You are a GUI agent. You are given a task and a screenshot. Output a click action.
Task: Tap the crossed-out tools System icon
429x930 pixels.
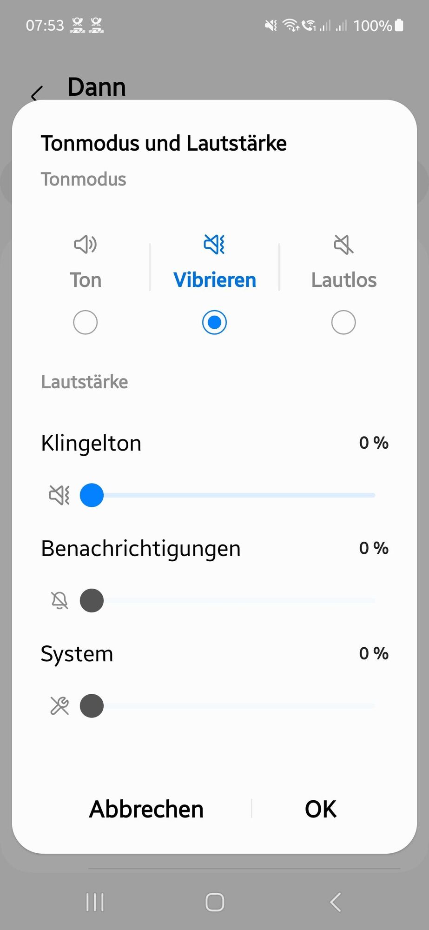(59, 706)
